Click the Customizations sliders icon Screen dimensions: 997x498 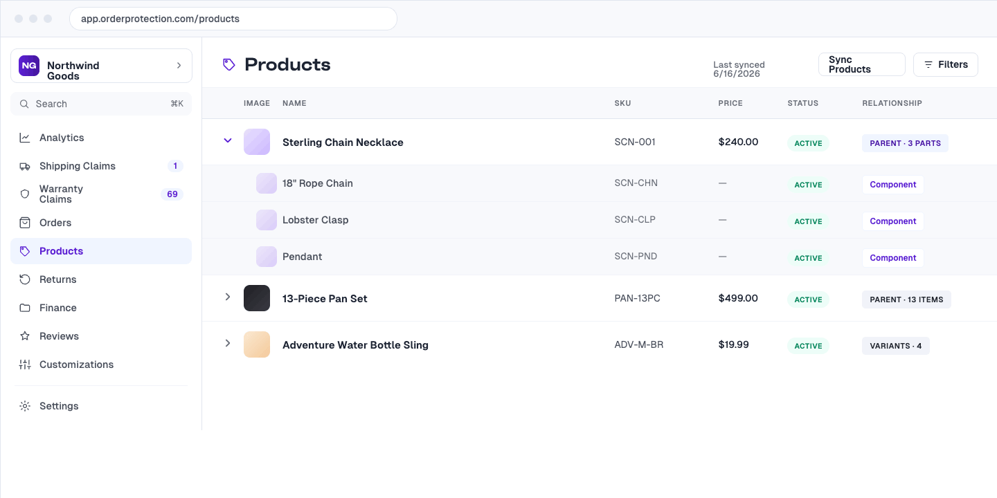pos(25,365)
